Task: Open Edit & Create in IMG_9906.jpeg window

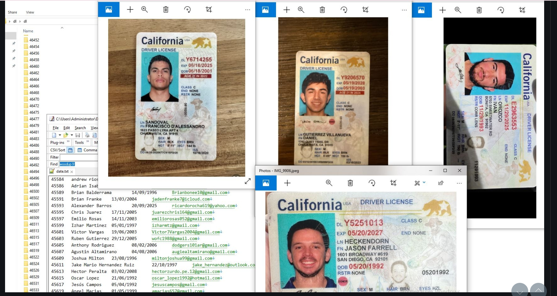Action: pos(420,183)
